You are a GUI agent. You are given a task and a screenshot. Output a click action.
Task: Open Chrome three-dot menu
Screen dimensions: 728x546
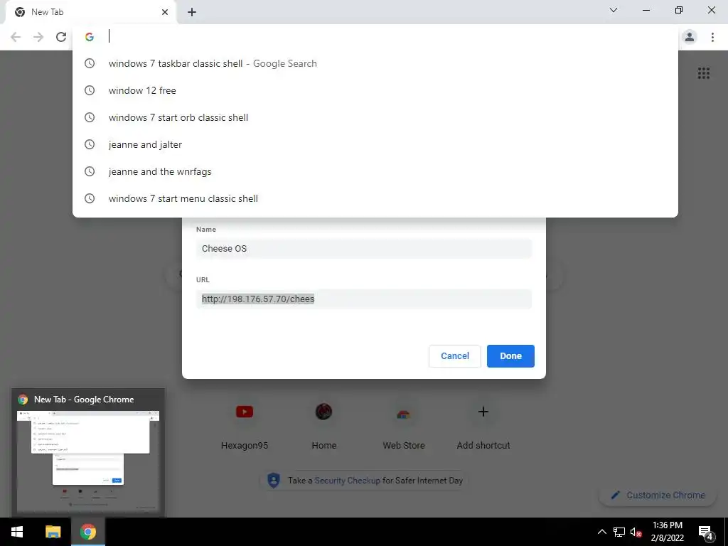[x=712, y=37]
